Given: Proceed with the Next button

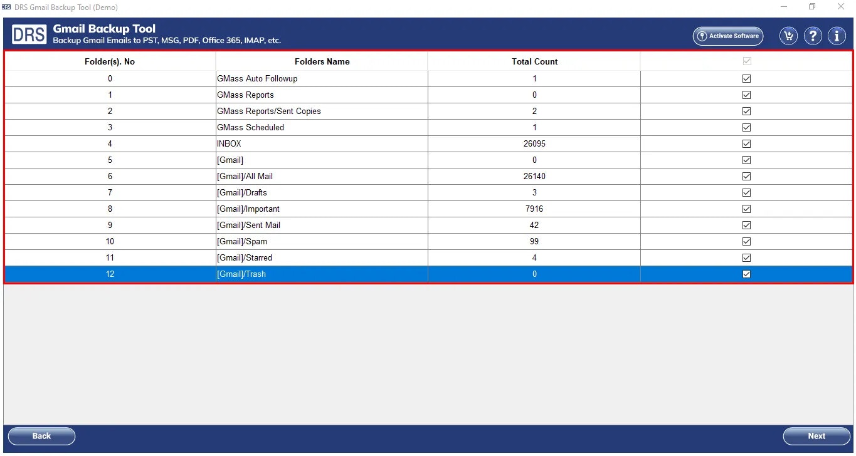Looking at the screenshot, I should pos(816,436).
